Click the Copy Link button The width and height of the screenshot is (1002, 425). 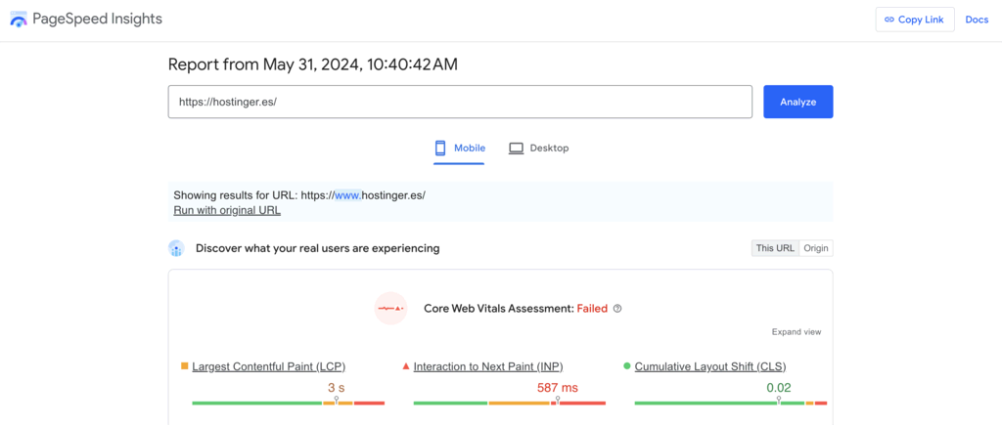click(914, 20)
